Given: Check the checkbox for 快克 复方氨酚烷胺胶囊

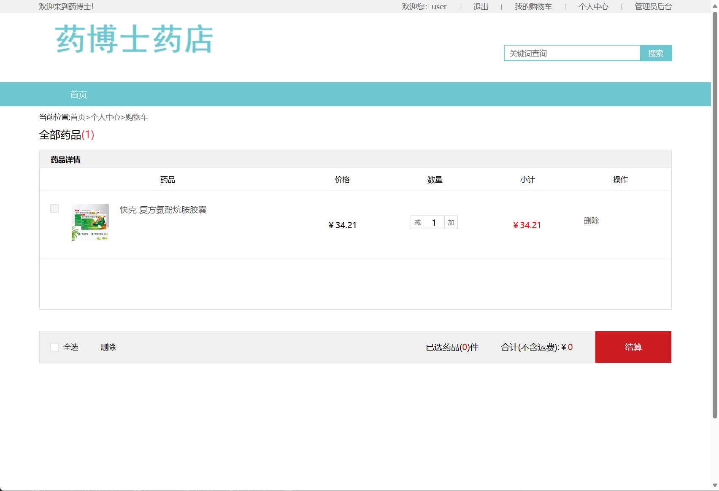Looking at the screenshot, I should [x=54, y=208].
